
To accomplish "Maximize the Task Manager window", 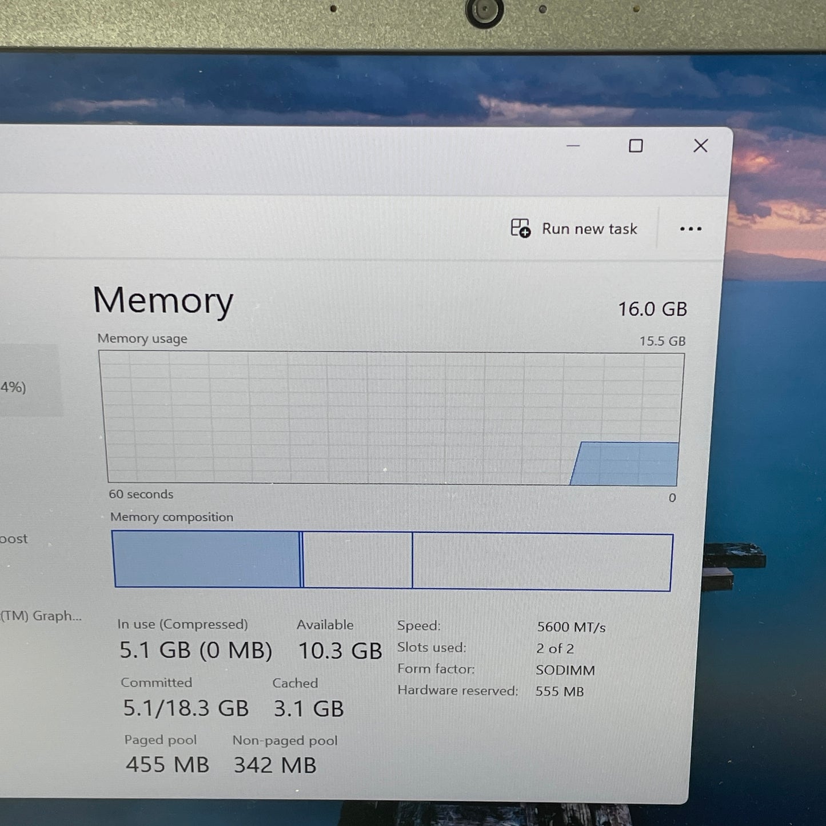I will (636, 146).
